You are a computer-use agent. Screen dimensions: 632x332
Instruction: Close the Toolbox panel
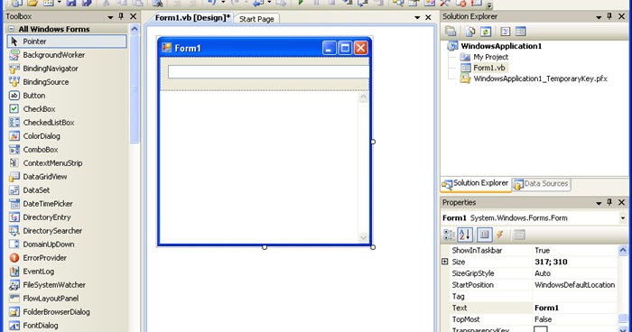point(133,16)
